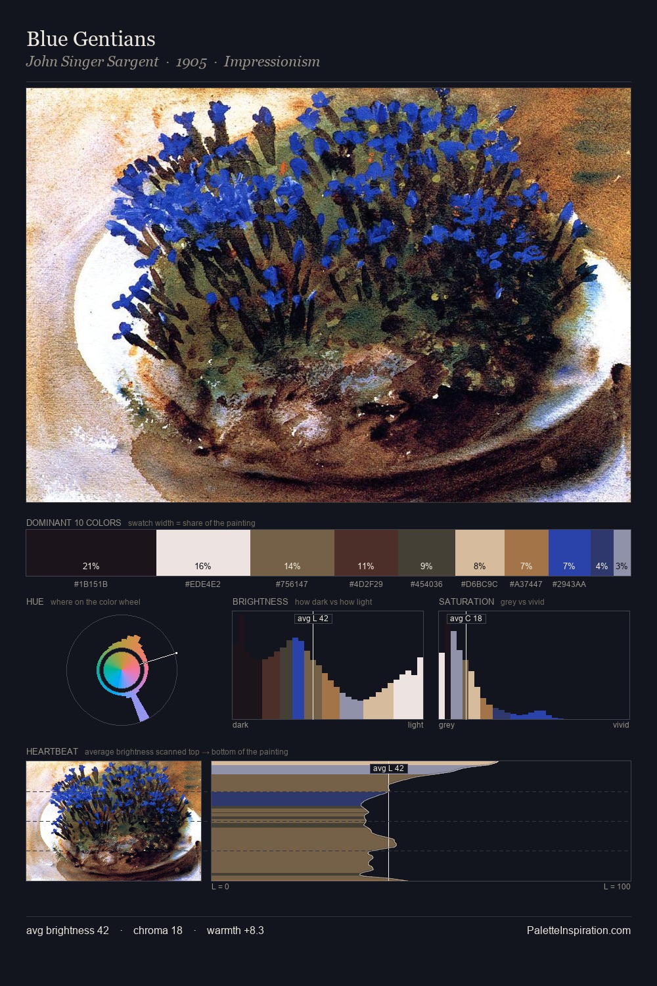Select the 9% dark olive swatch #454036
Image resolution: width=657 pixels, height=986 pixels.
pyautogui.click(x=426, y=553)
